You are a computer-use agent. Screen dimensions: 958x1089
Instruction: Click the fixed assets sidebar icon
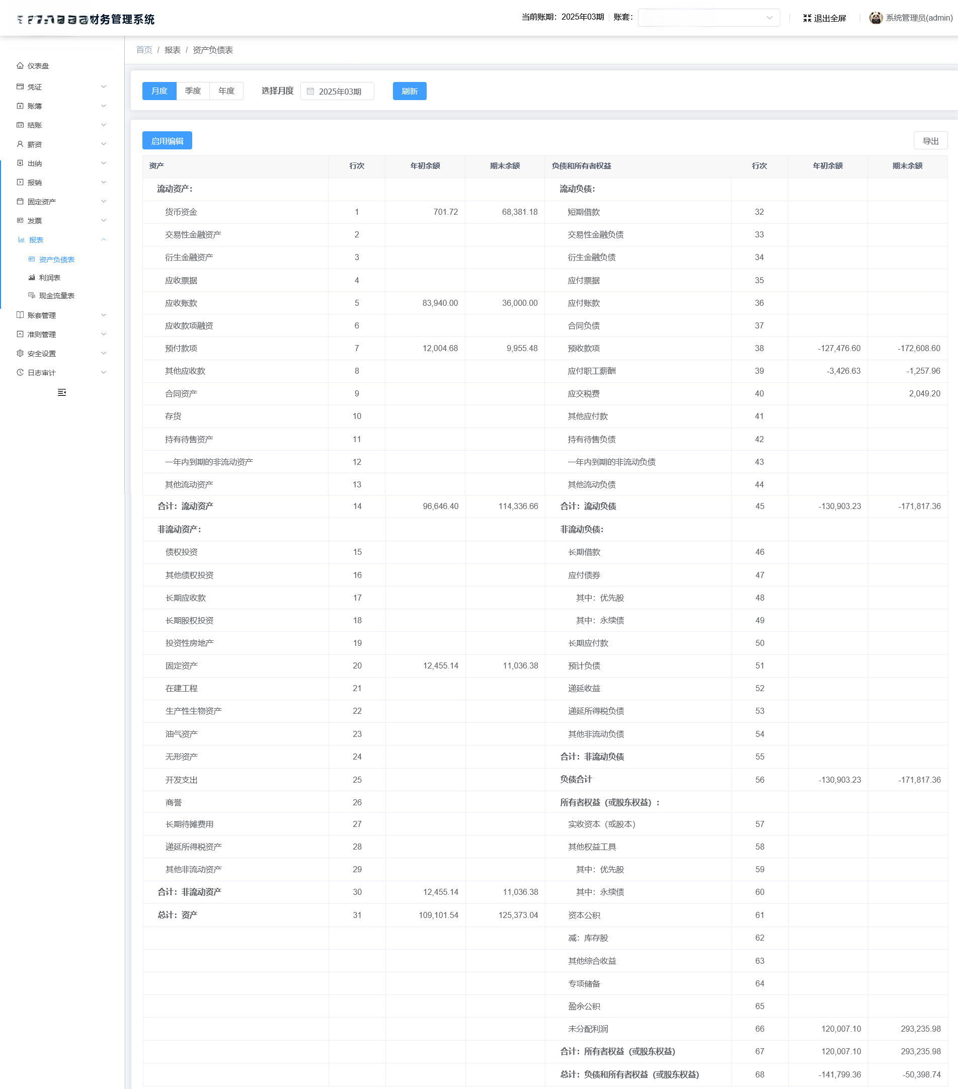20,201
